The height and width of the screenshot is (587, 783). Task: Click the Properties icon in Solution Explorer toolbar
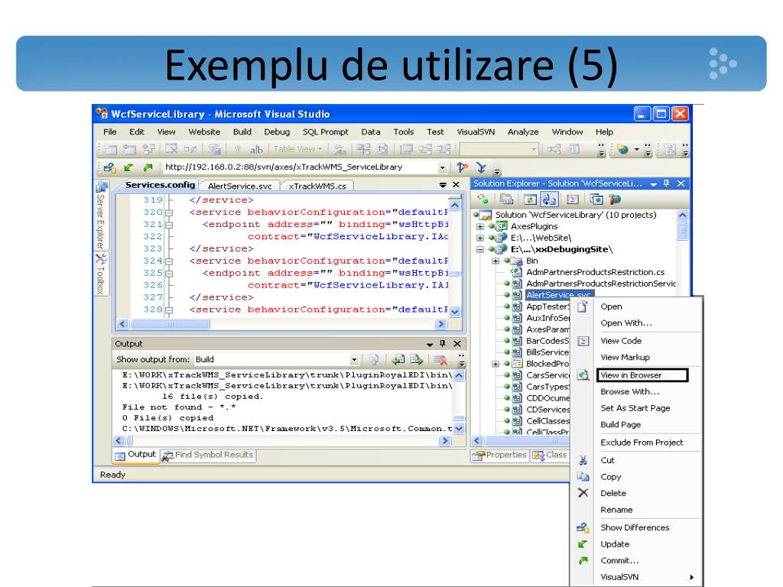483,199
